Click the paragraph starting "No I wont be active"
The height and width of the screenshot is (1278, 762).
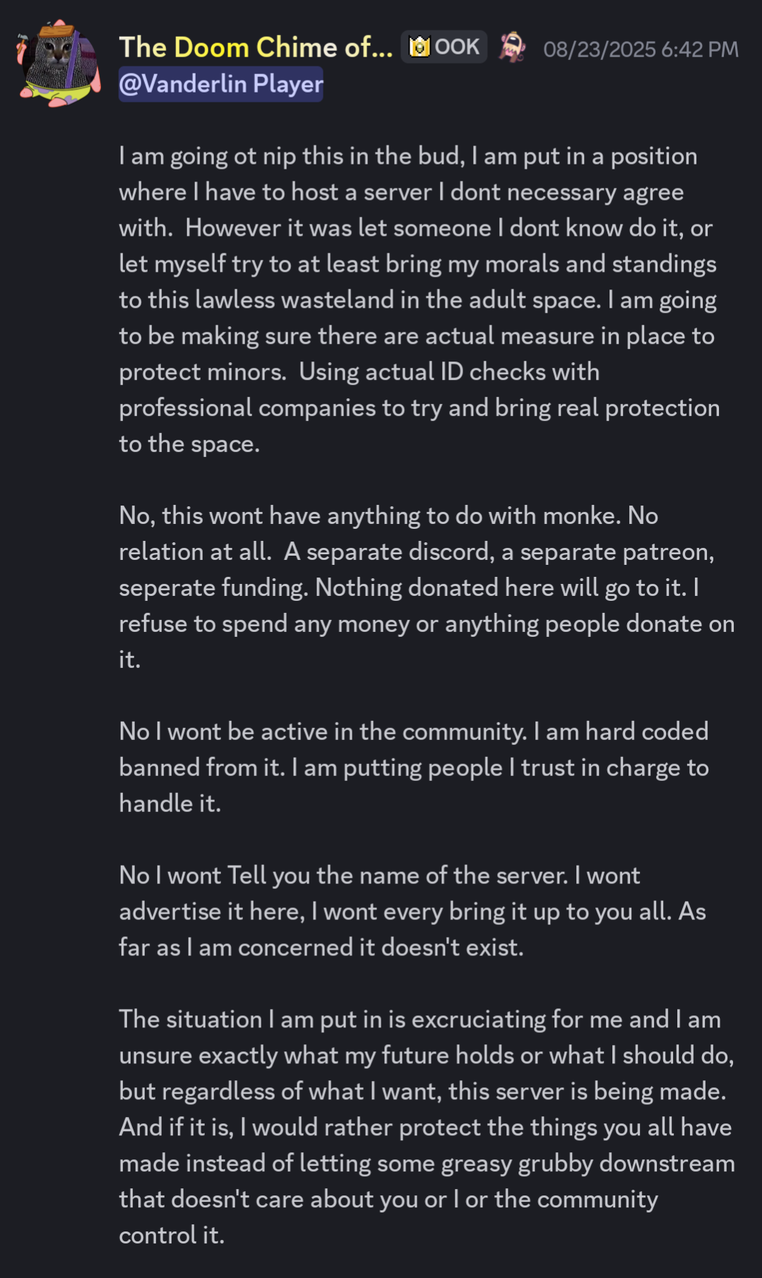click(x=413, y=767)
